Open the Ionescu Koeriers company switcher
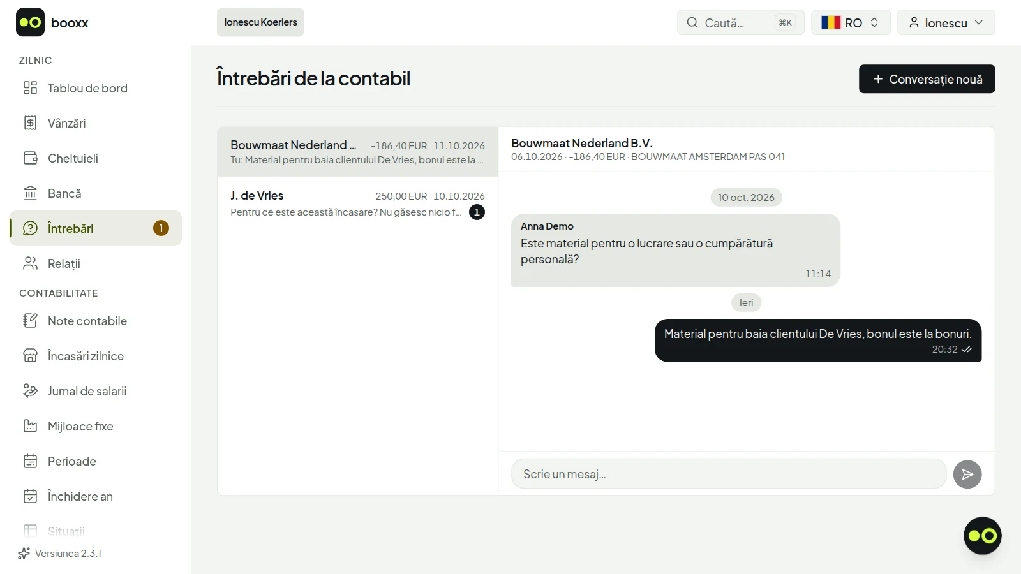The width and height of the screenshot is (1021, 574). pyautogui.click(x=260, y=22)
